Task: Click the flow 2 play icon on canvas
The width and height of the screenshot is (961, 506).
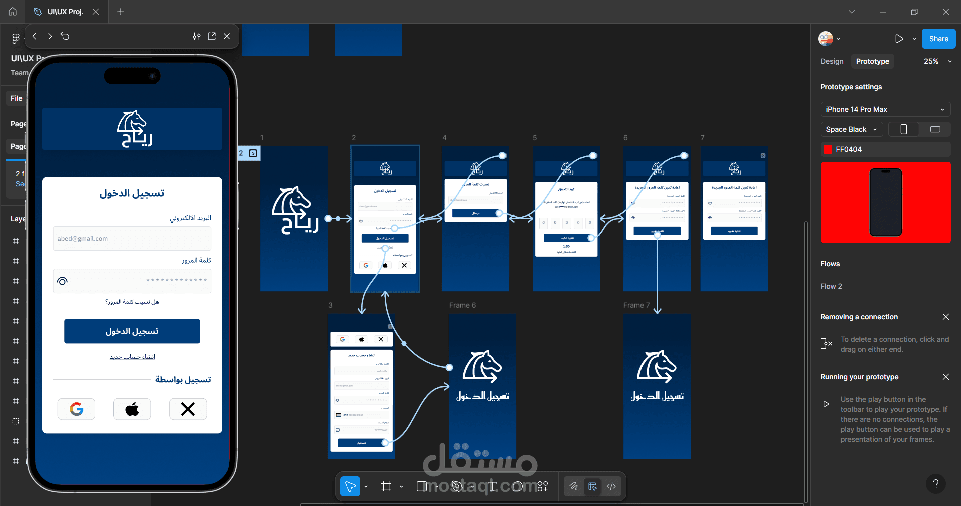Action: [253, 153]
